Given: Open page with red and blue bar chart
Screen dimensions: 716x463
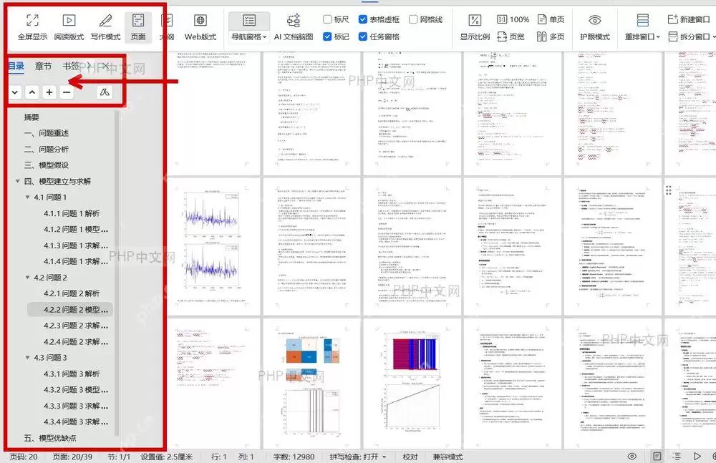Looking at the screenshot, I should pyautogui.click(x=412, y=384).
